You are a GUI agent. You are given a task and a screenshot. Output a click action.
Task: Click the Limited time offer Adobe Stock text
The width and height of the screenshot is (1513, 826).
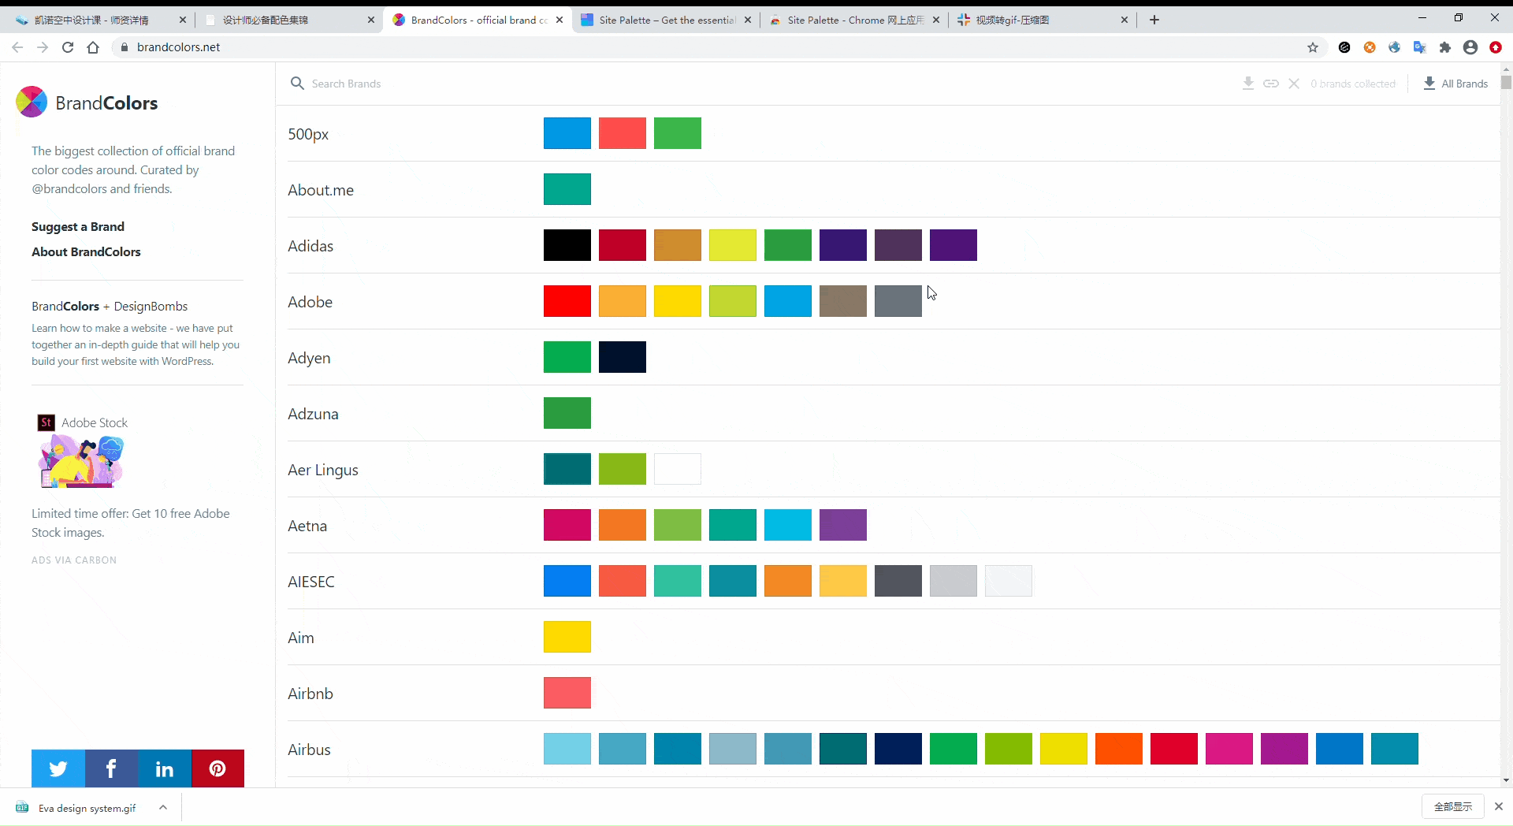(131, 523)
